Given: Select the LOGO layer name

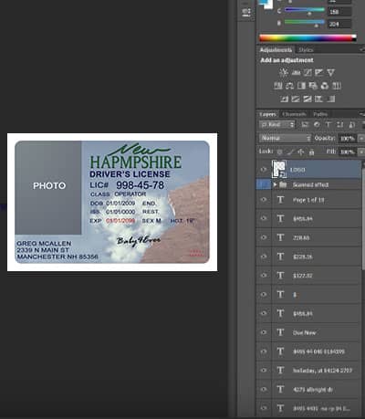Looking at the screenshot, I should point(297,170).
